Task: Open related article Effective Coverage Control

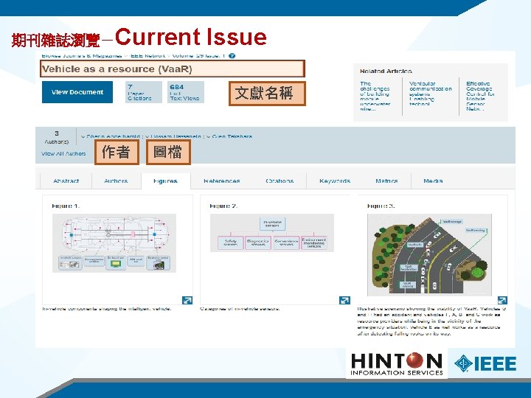Action: pos(480,97)
